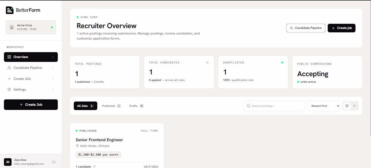
Task: Click the 100% qualification rate text
Action: point(238,80)
